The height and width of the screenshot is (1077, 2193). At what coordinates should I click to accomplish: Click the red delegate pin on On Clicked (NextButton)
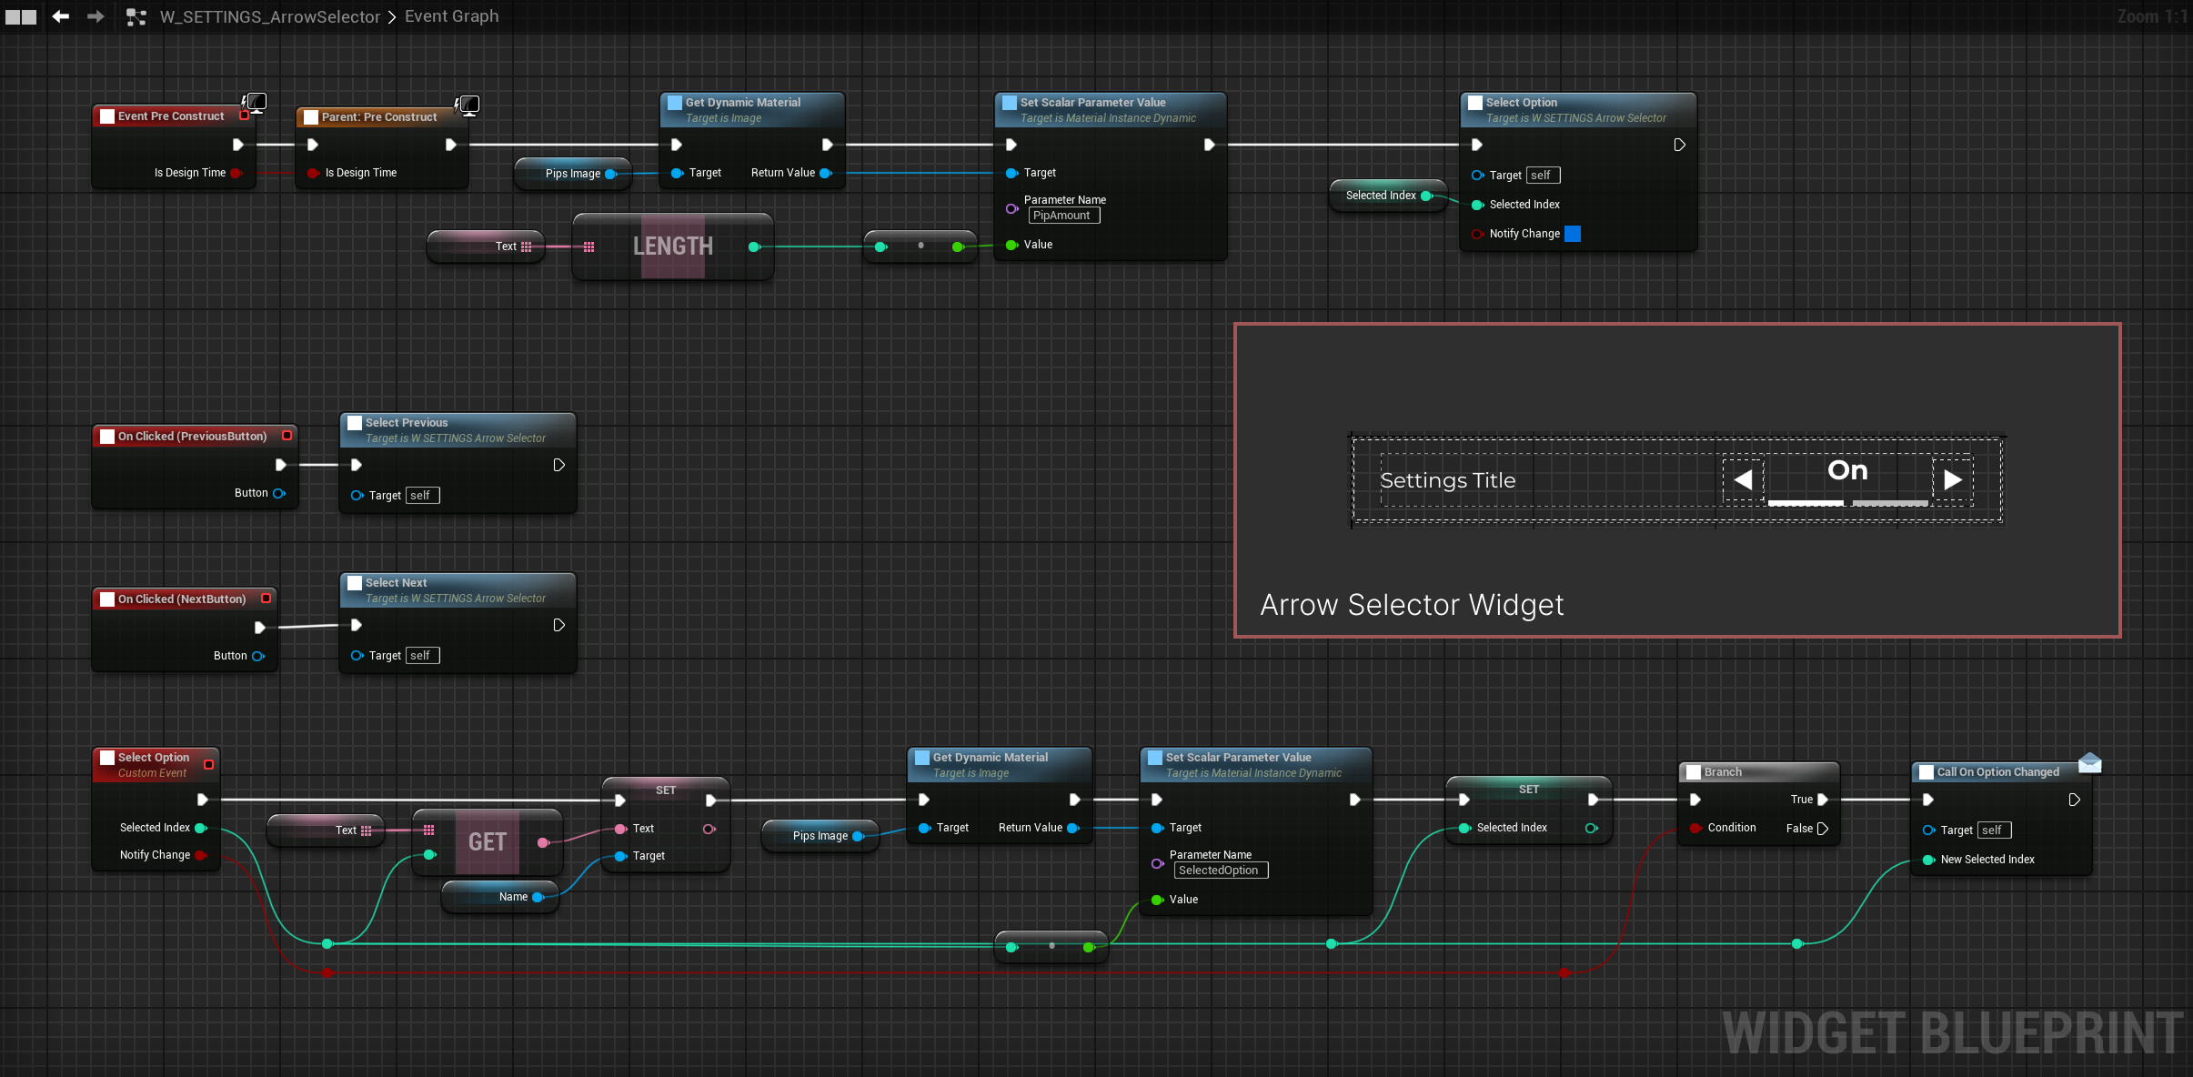tap(266, 599)
